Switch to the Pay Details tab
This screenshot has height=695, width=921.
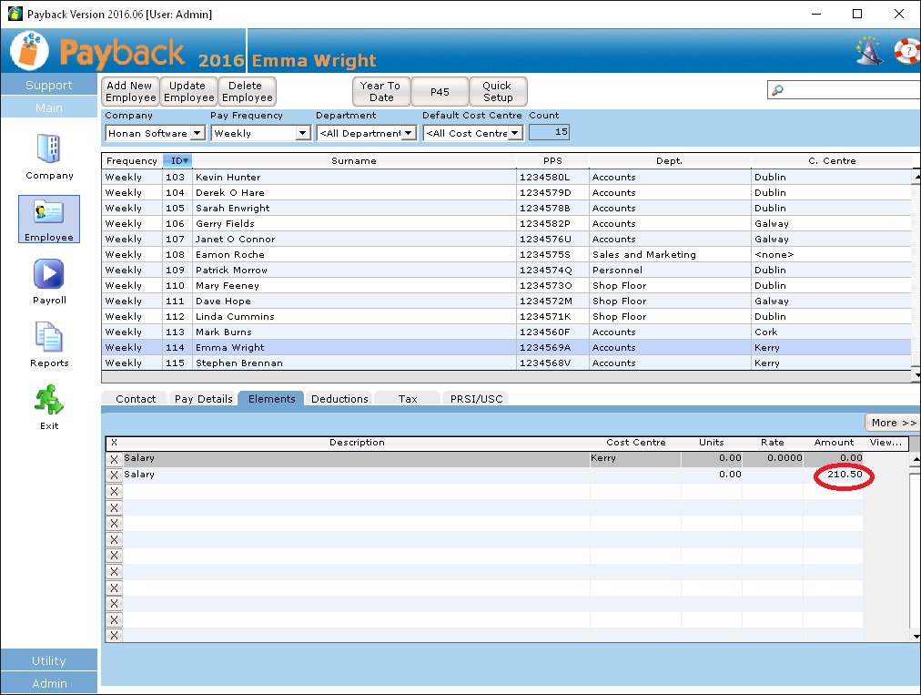203,399
